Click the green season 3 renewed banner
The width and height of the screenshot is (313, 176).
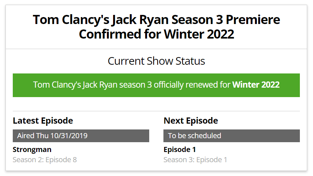click(156, 85)
